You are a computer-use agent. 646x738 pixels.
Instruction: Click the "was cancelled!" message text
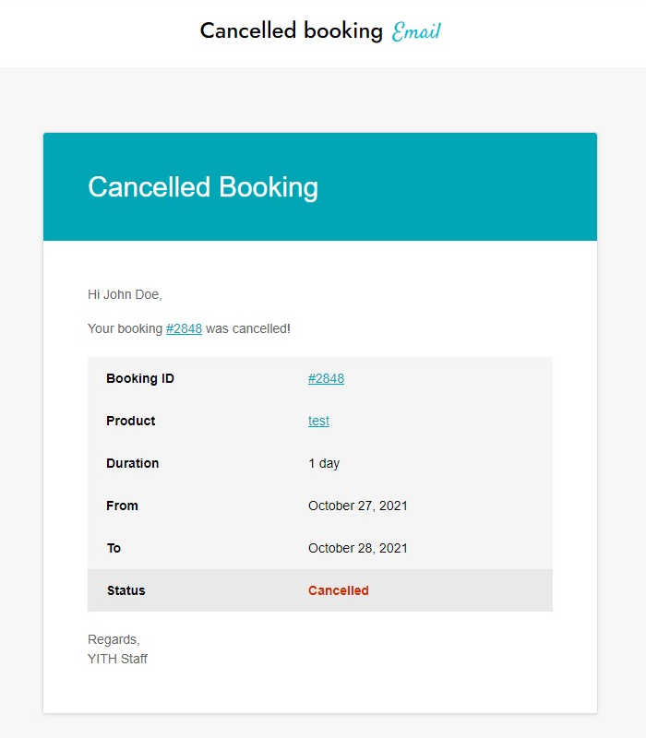pos(247,328)
